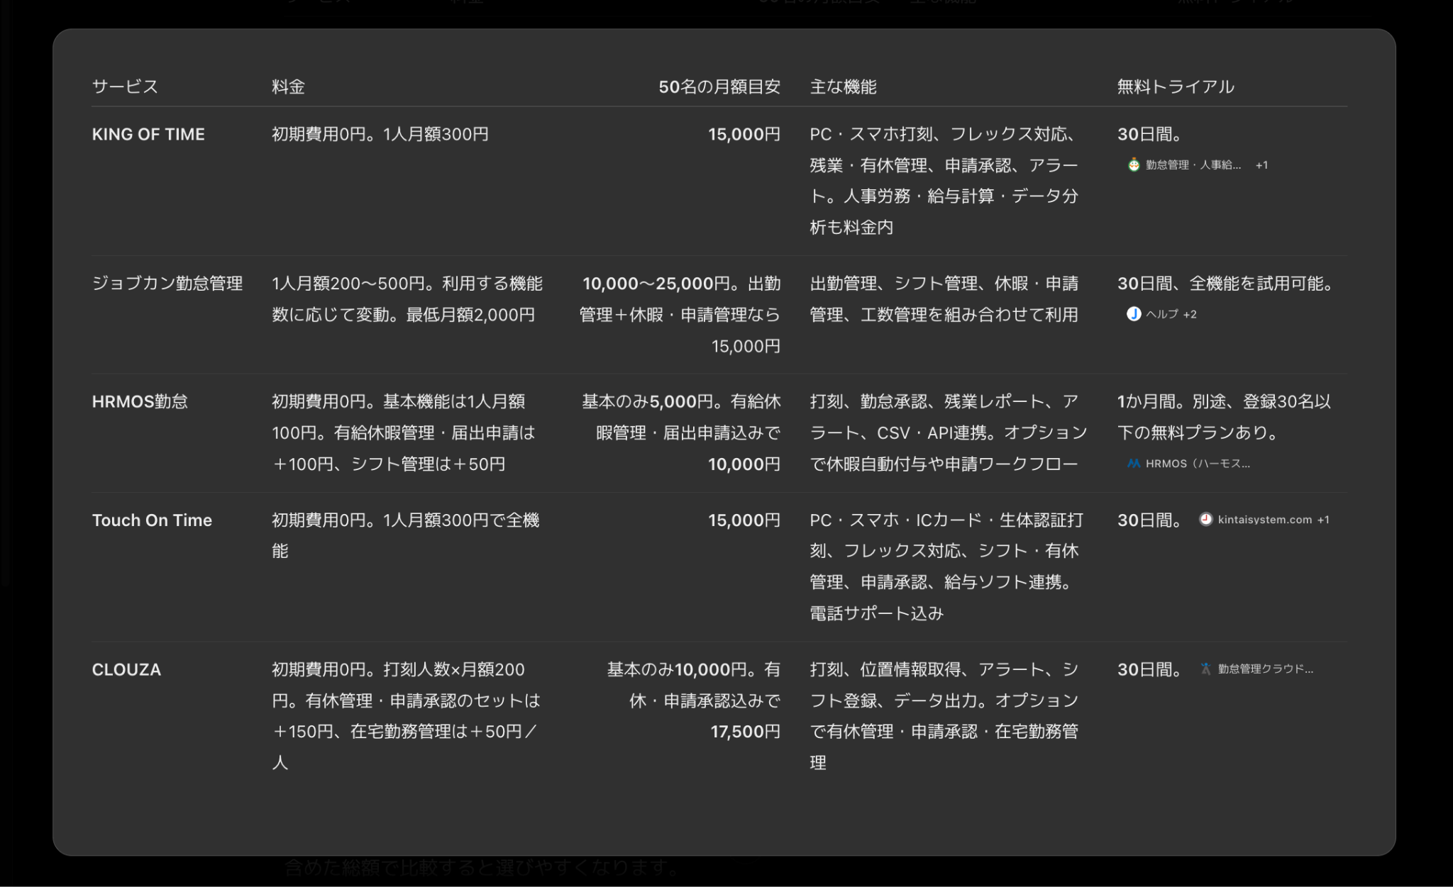Image resolution: width=1453 pixels, height=887 pixels.
Task: Click the 50名の月額目安 column header
Action: click(x=719, y=87)
